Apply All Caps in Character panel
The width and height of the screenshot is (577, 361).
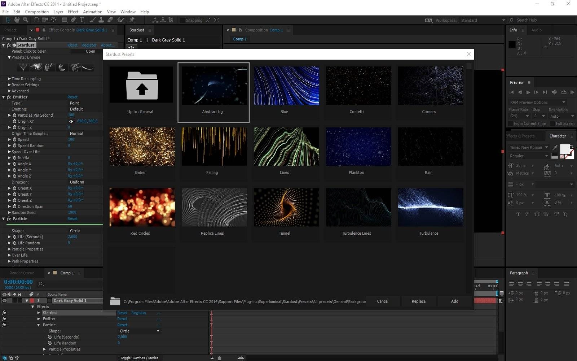(537, 214)
